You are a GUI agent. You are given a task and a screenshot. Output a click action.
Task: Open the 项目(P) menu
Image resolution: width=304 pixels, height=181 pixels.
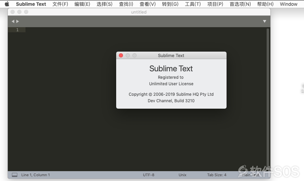[x=215, y=4]
